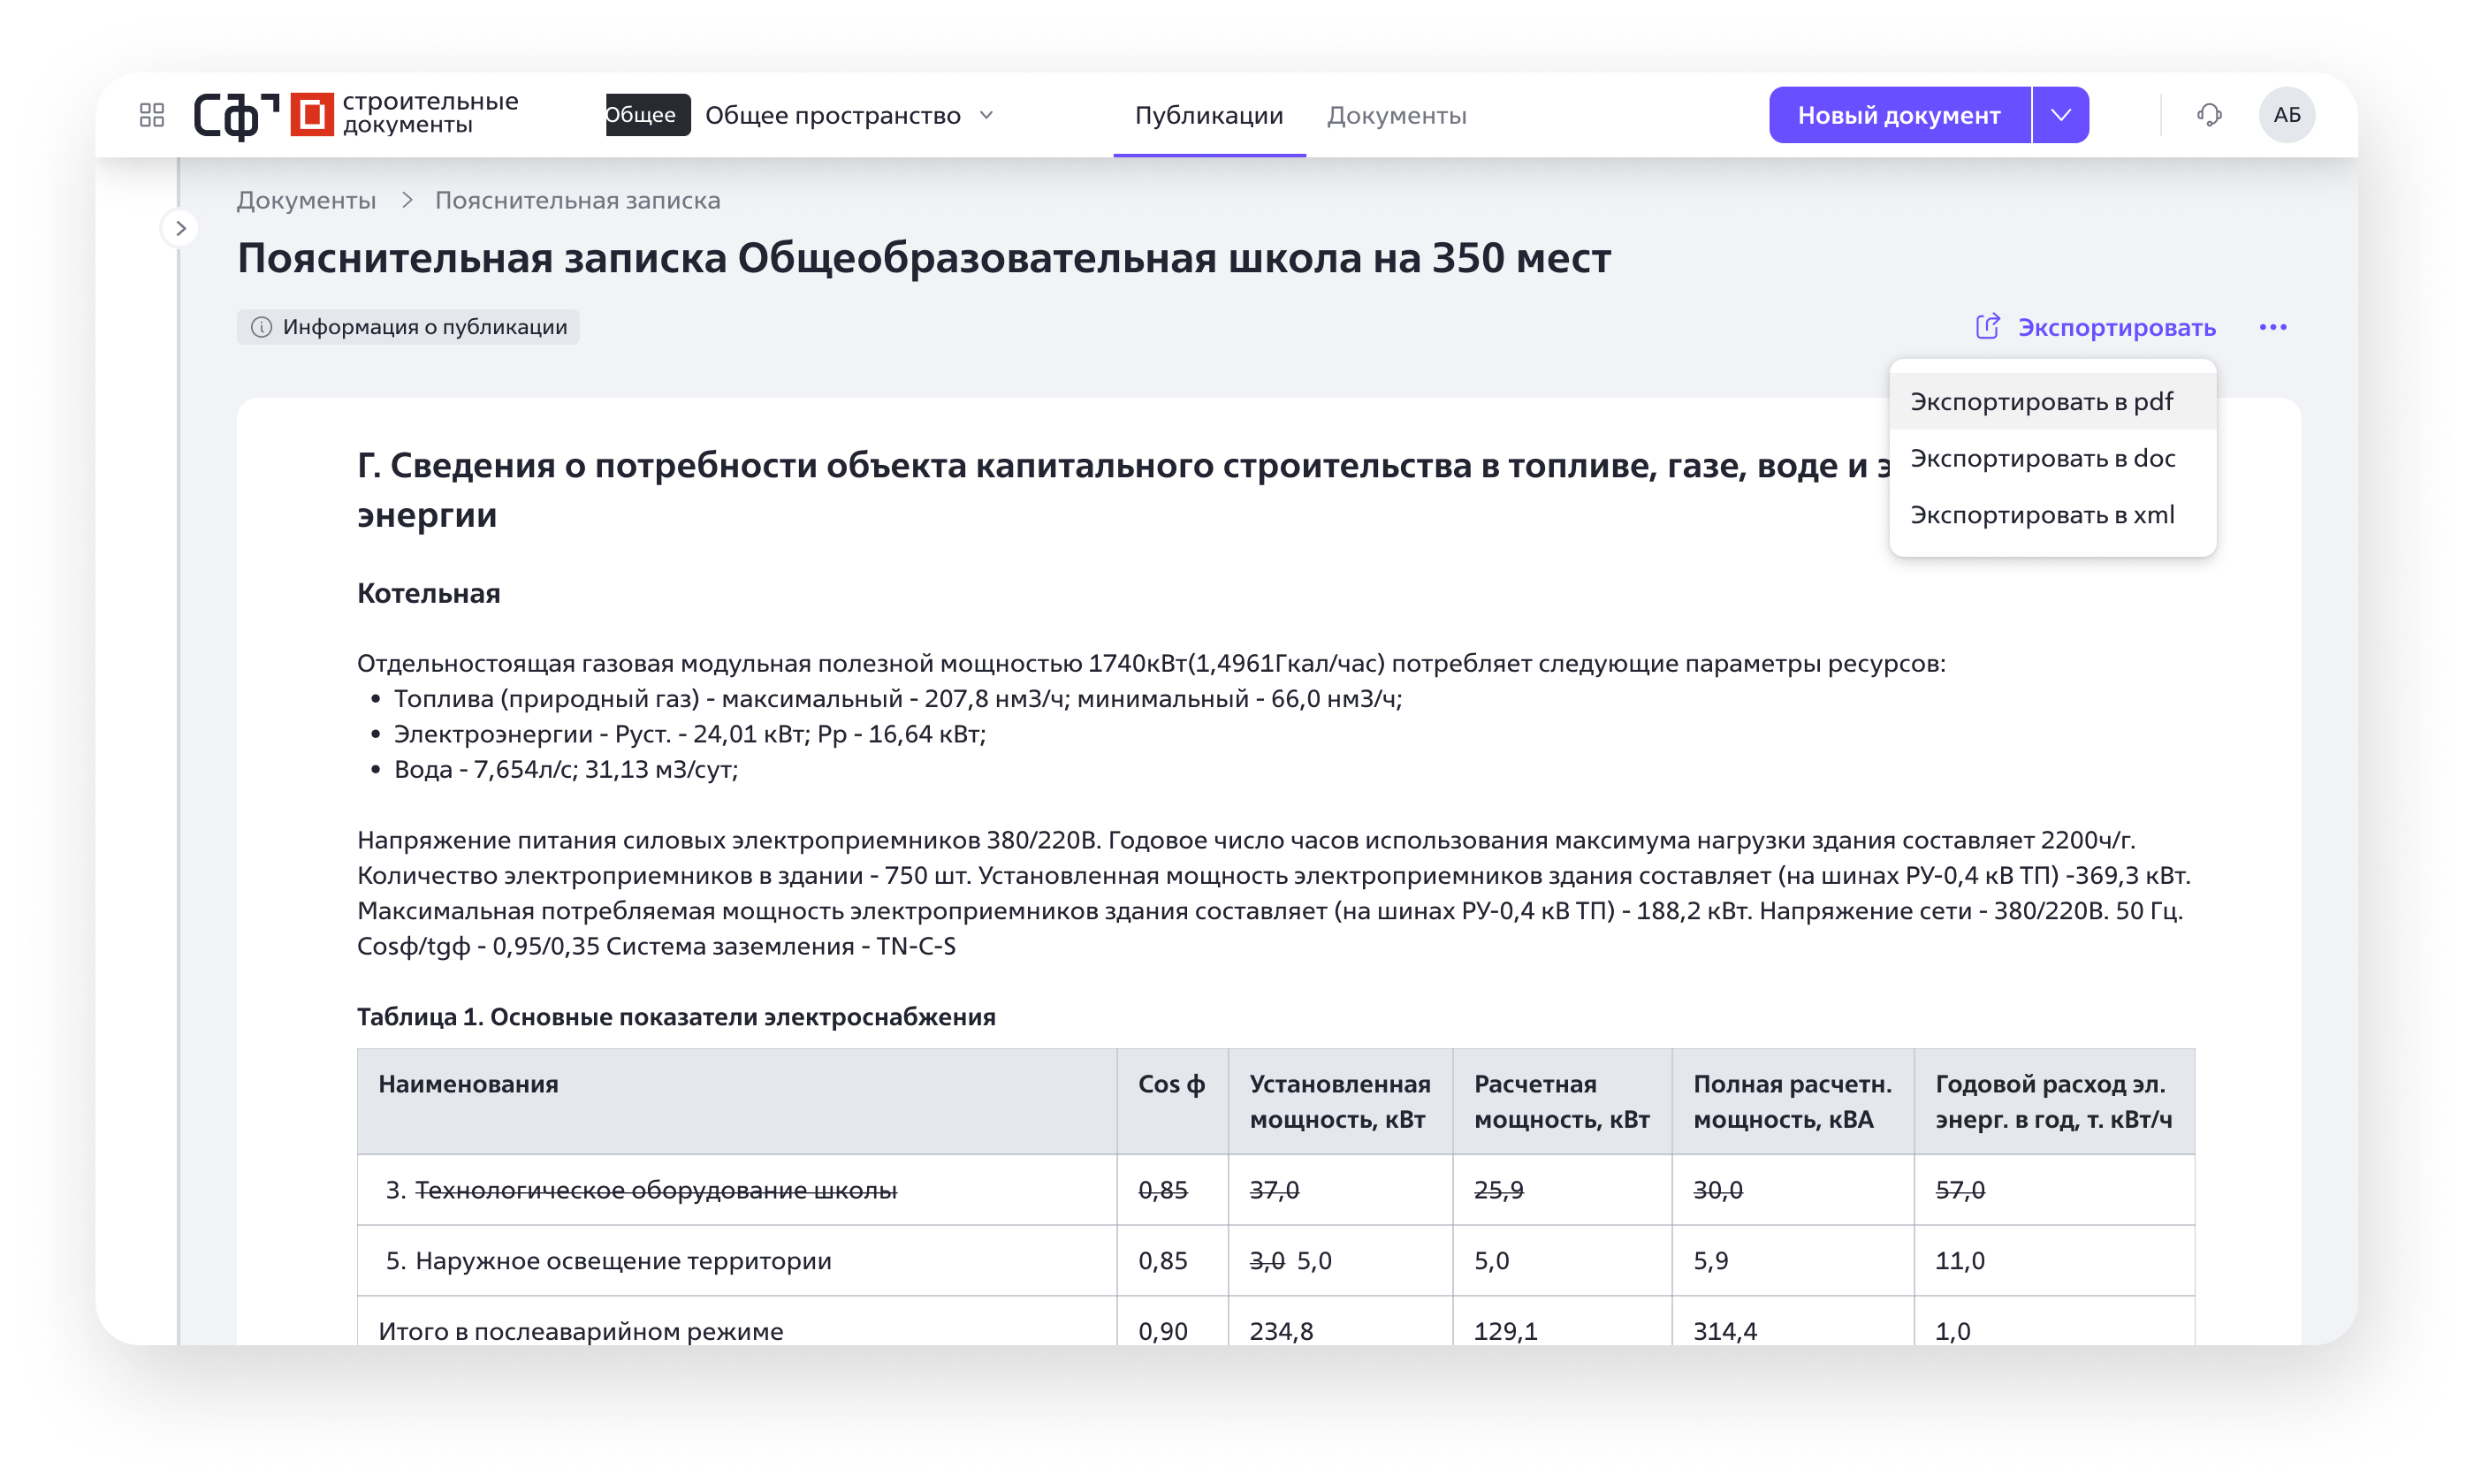Open the Новый документ dropdown arrow
Screen dimensions: 2474x1484
tap(2059, 114)
